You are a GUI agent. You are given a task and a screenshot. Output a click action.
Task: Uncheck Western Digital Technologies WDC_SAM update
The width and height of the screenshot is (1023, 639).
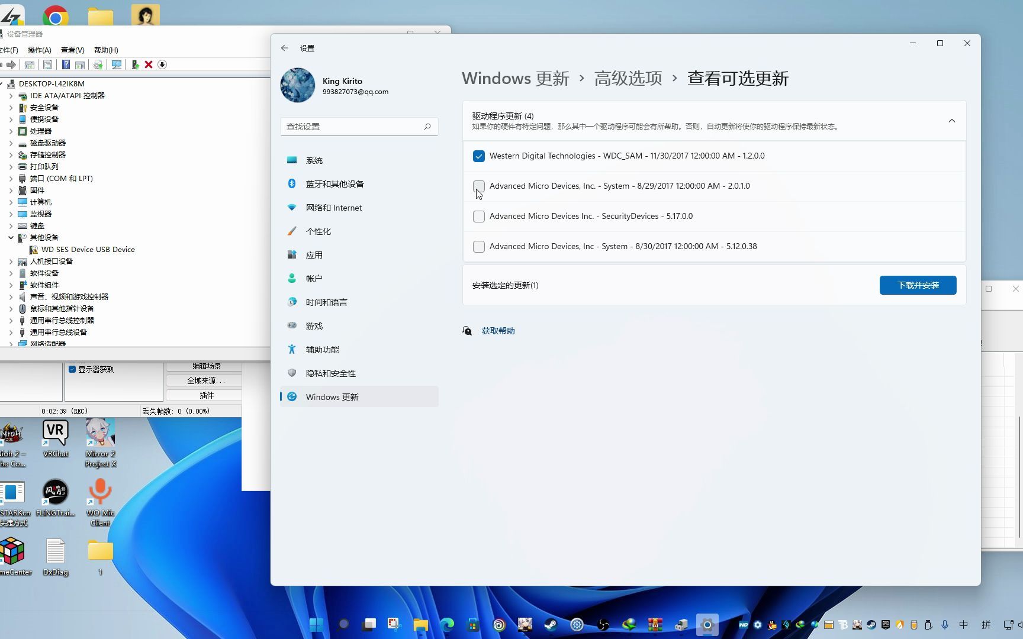tap(479, 156)
